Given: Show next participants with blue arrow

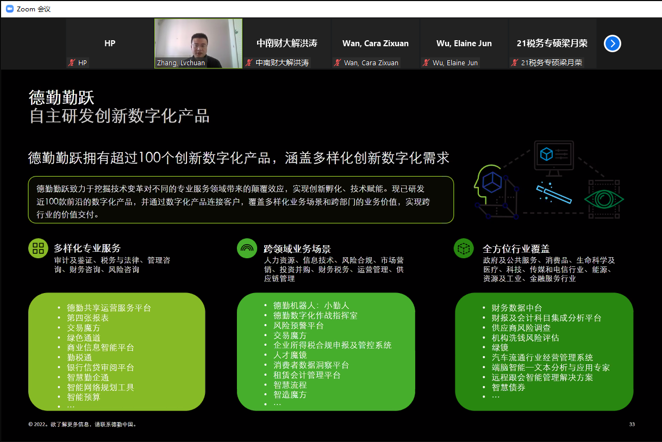Looking at the screenshot, I should pyautogui.click(x=612, y=43).
